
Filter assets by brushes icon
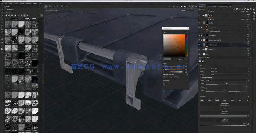pyautogui.click(x=18, y=15)
